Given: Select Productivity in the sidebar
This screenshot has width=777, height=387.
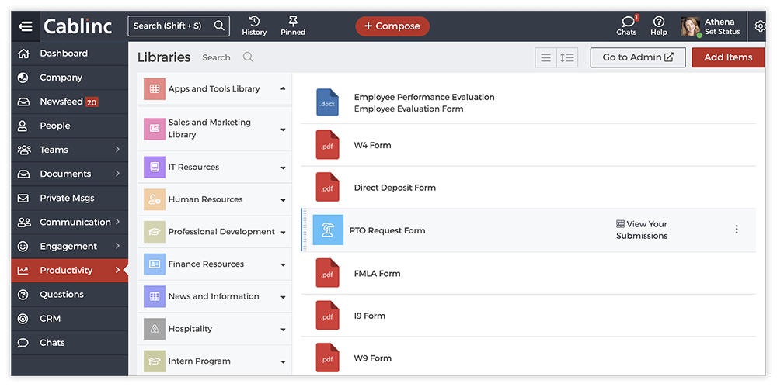Looking at the screenshot, I should tap(69, 270).
